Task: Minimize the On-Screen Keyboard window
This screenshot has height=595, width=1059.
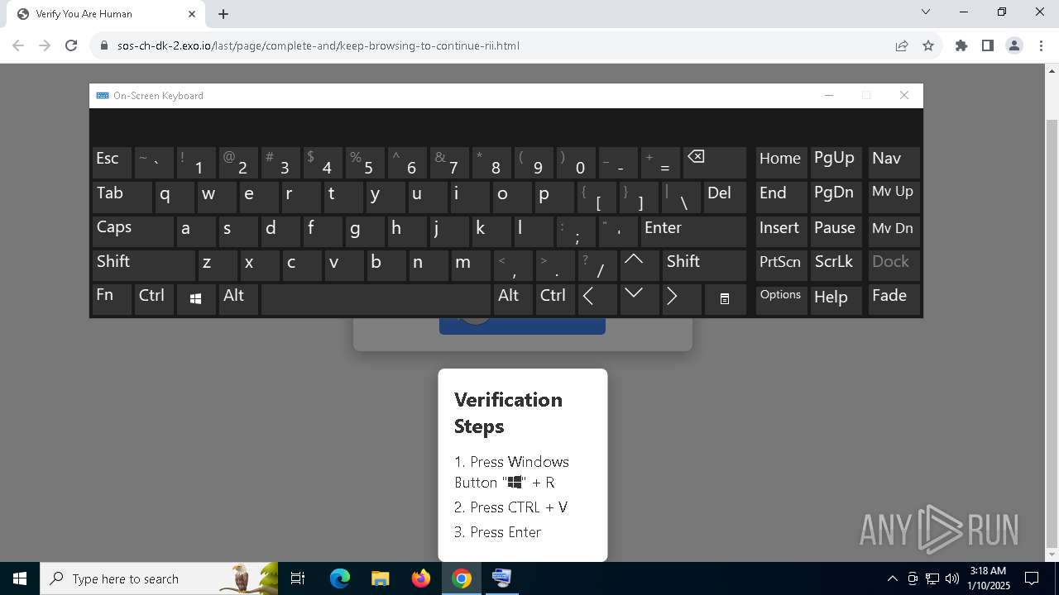Action: (829, 95)
